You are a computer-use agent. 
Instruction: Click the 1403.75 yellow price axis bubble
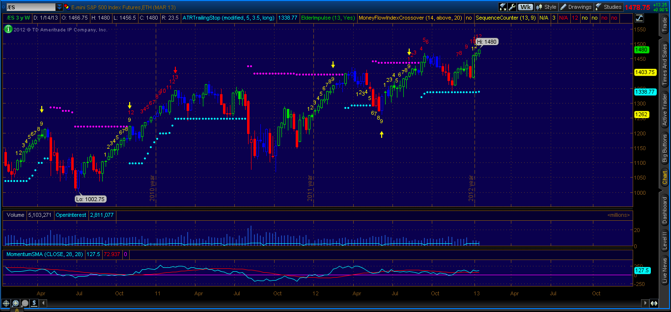(645, 72)
